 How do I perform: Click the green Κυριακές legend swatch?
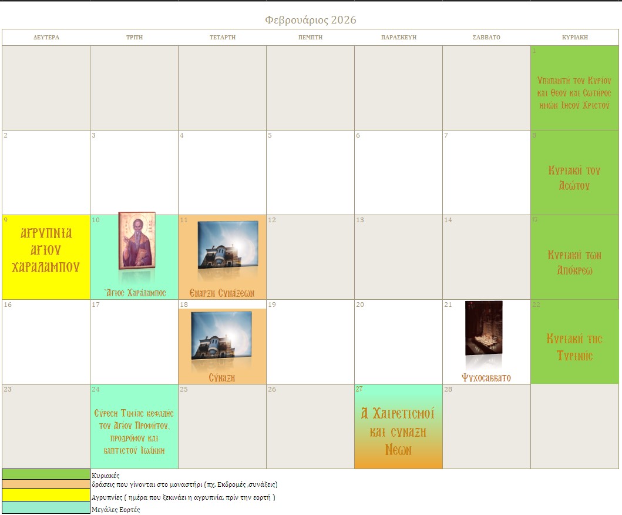[x=46, y=474]
